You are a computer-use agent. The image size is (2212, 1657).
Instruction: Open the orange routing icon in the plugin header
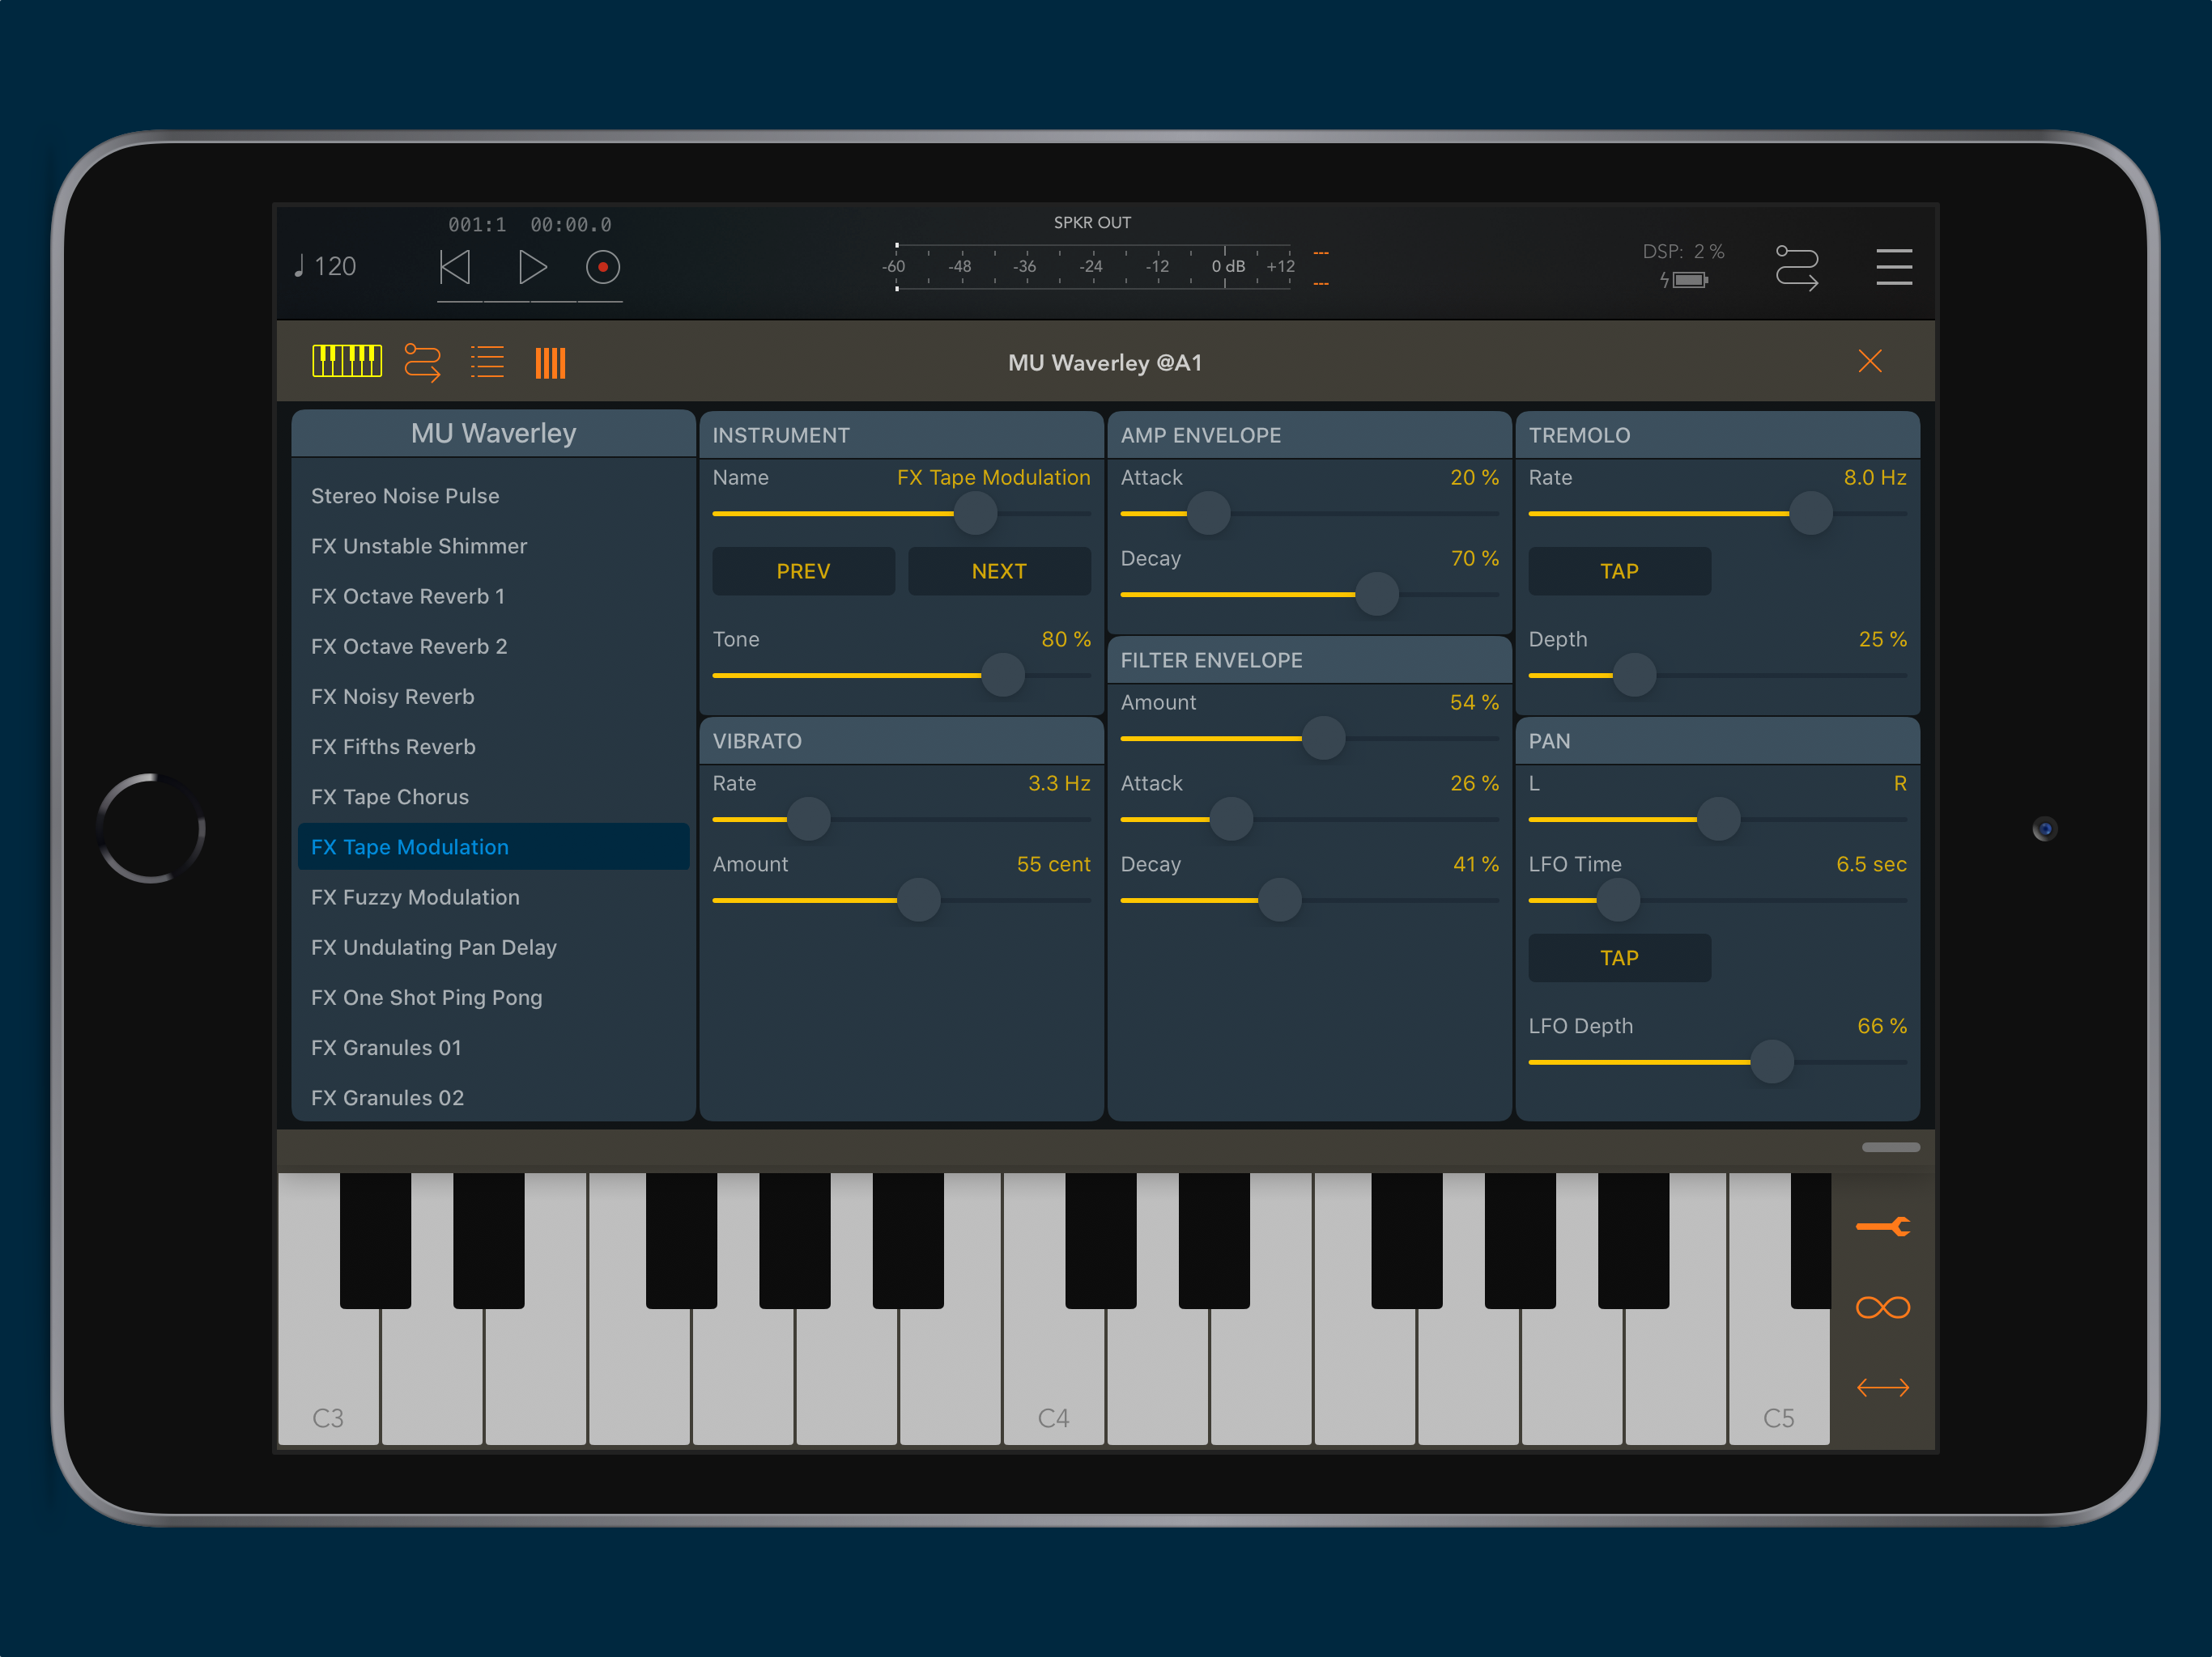[422, 362]
